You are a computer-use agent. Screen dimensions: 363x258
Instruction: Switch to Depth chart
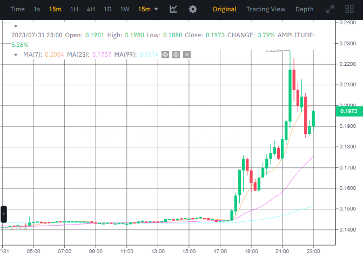(305, 9)
